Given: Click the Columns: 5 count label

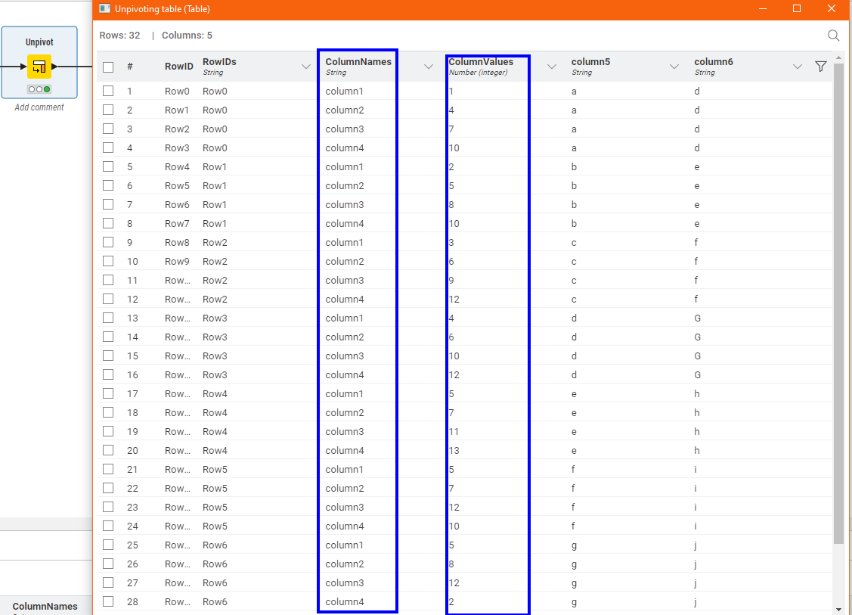Looking at the screenshot, I should (187, 36).
